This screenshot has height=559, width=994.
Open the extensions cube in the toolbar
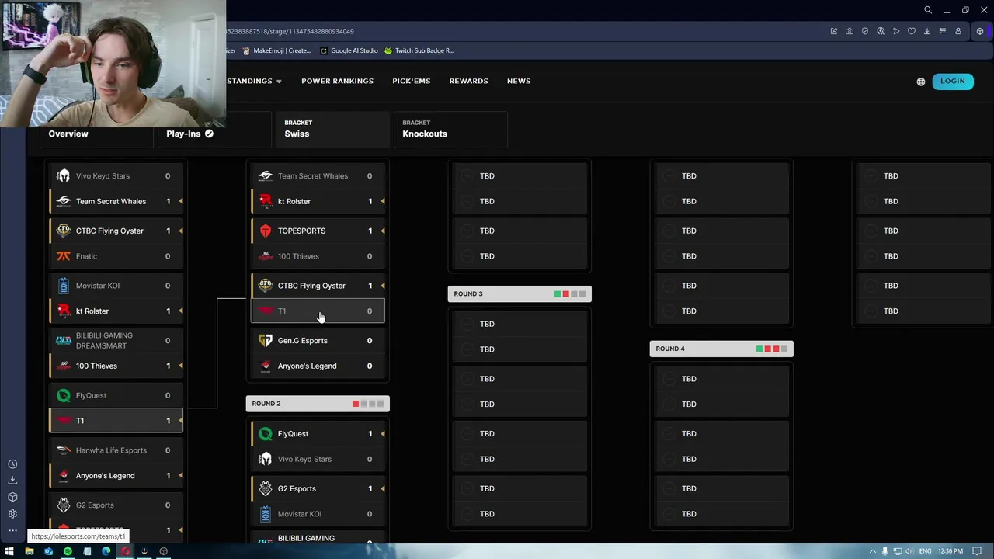tap(980, 31)
